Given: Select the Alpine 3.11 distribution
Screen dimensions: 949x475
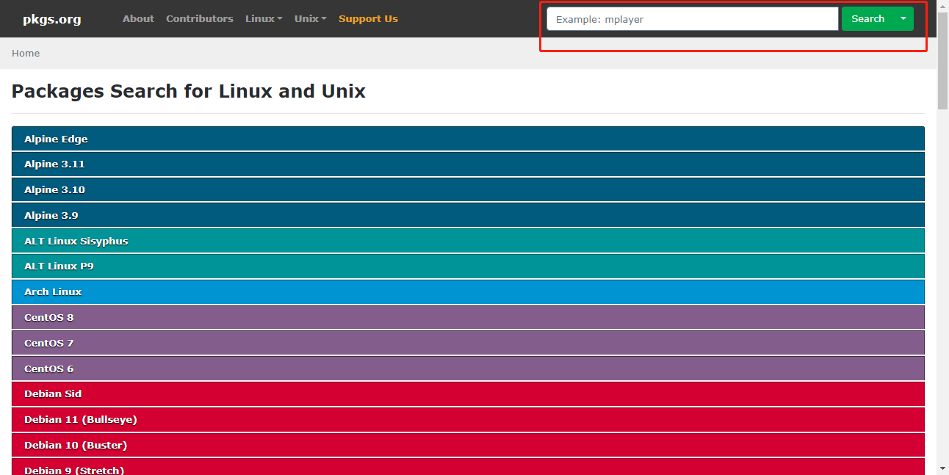Looking at the screenshot, I should pos(467,164).
